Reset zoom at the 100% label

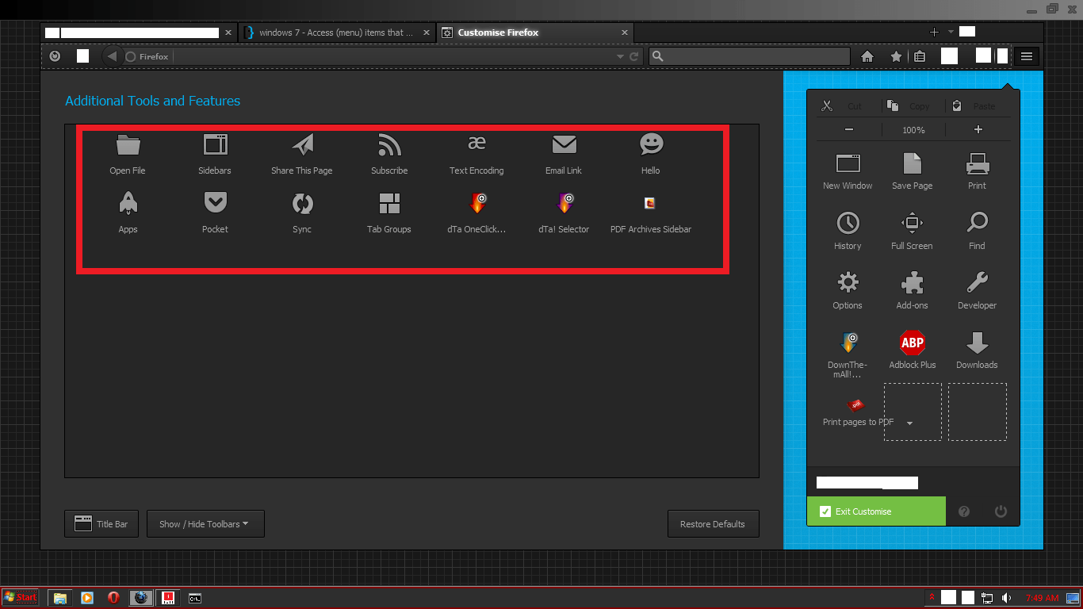point(913,129)
